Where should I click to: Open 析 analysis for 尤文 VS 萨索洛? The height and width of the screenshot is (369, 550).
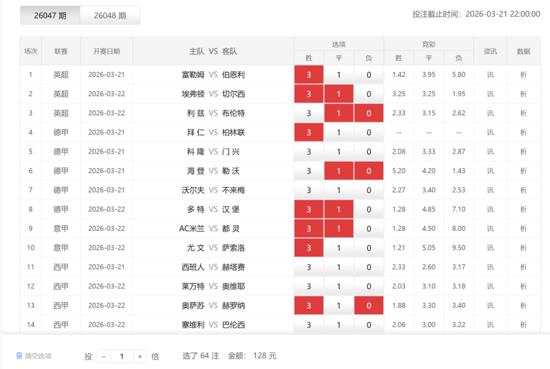(523, 248)
